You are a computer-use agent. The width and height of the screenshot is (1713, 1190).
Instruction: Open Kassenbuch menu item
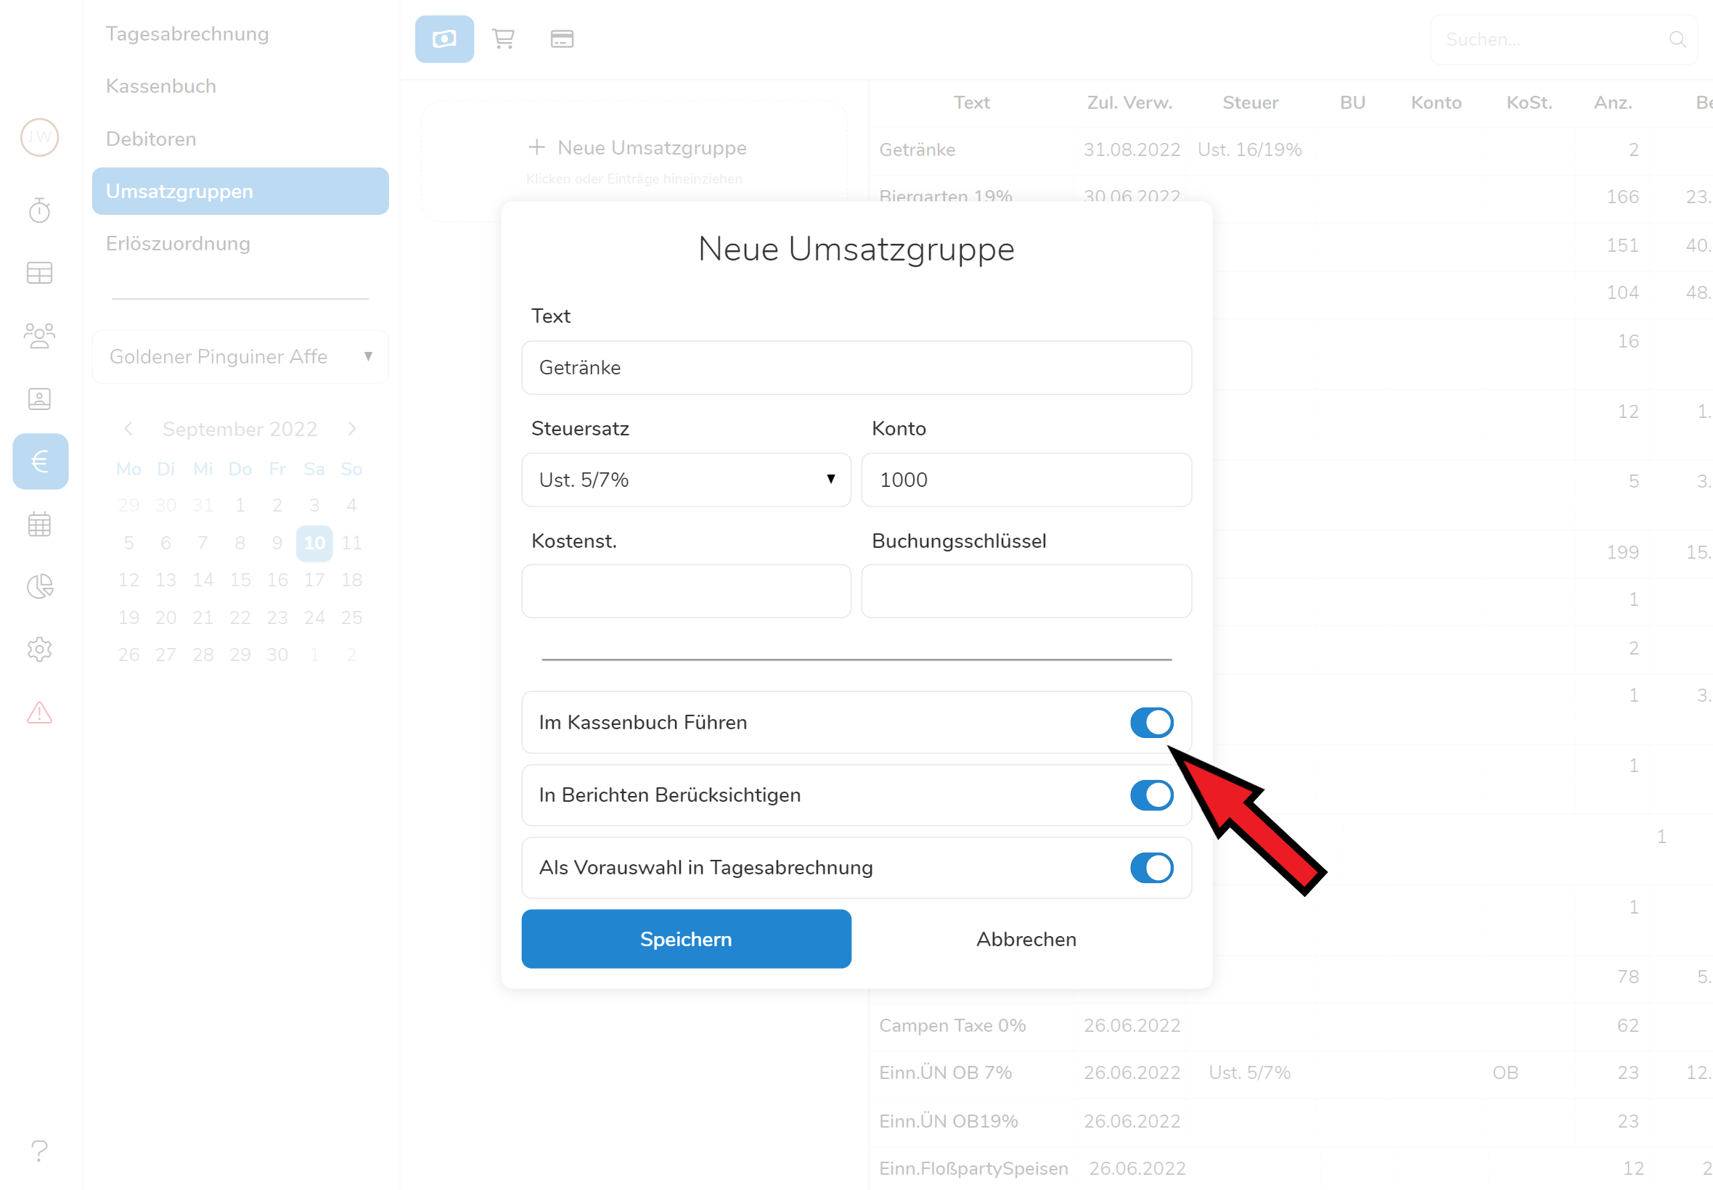[161, 86]
